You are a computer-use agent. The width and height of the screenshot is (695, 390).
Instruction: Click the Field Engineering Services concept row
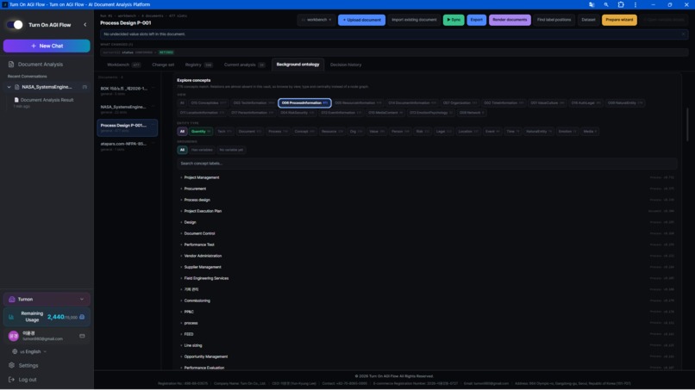[x=427, y=278]
